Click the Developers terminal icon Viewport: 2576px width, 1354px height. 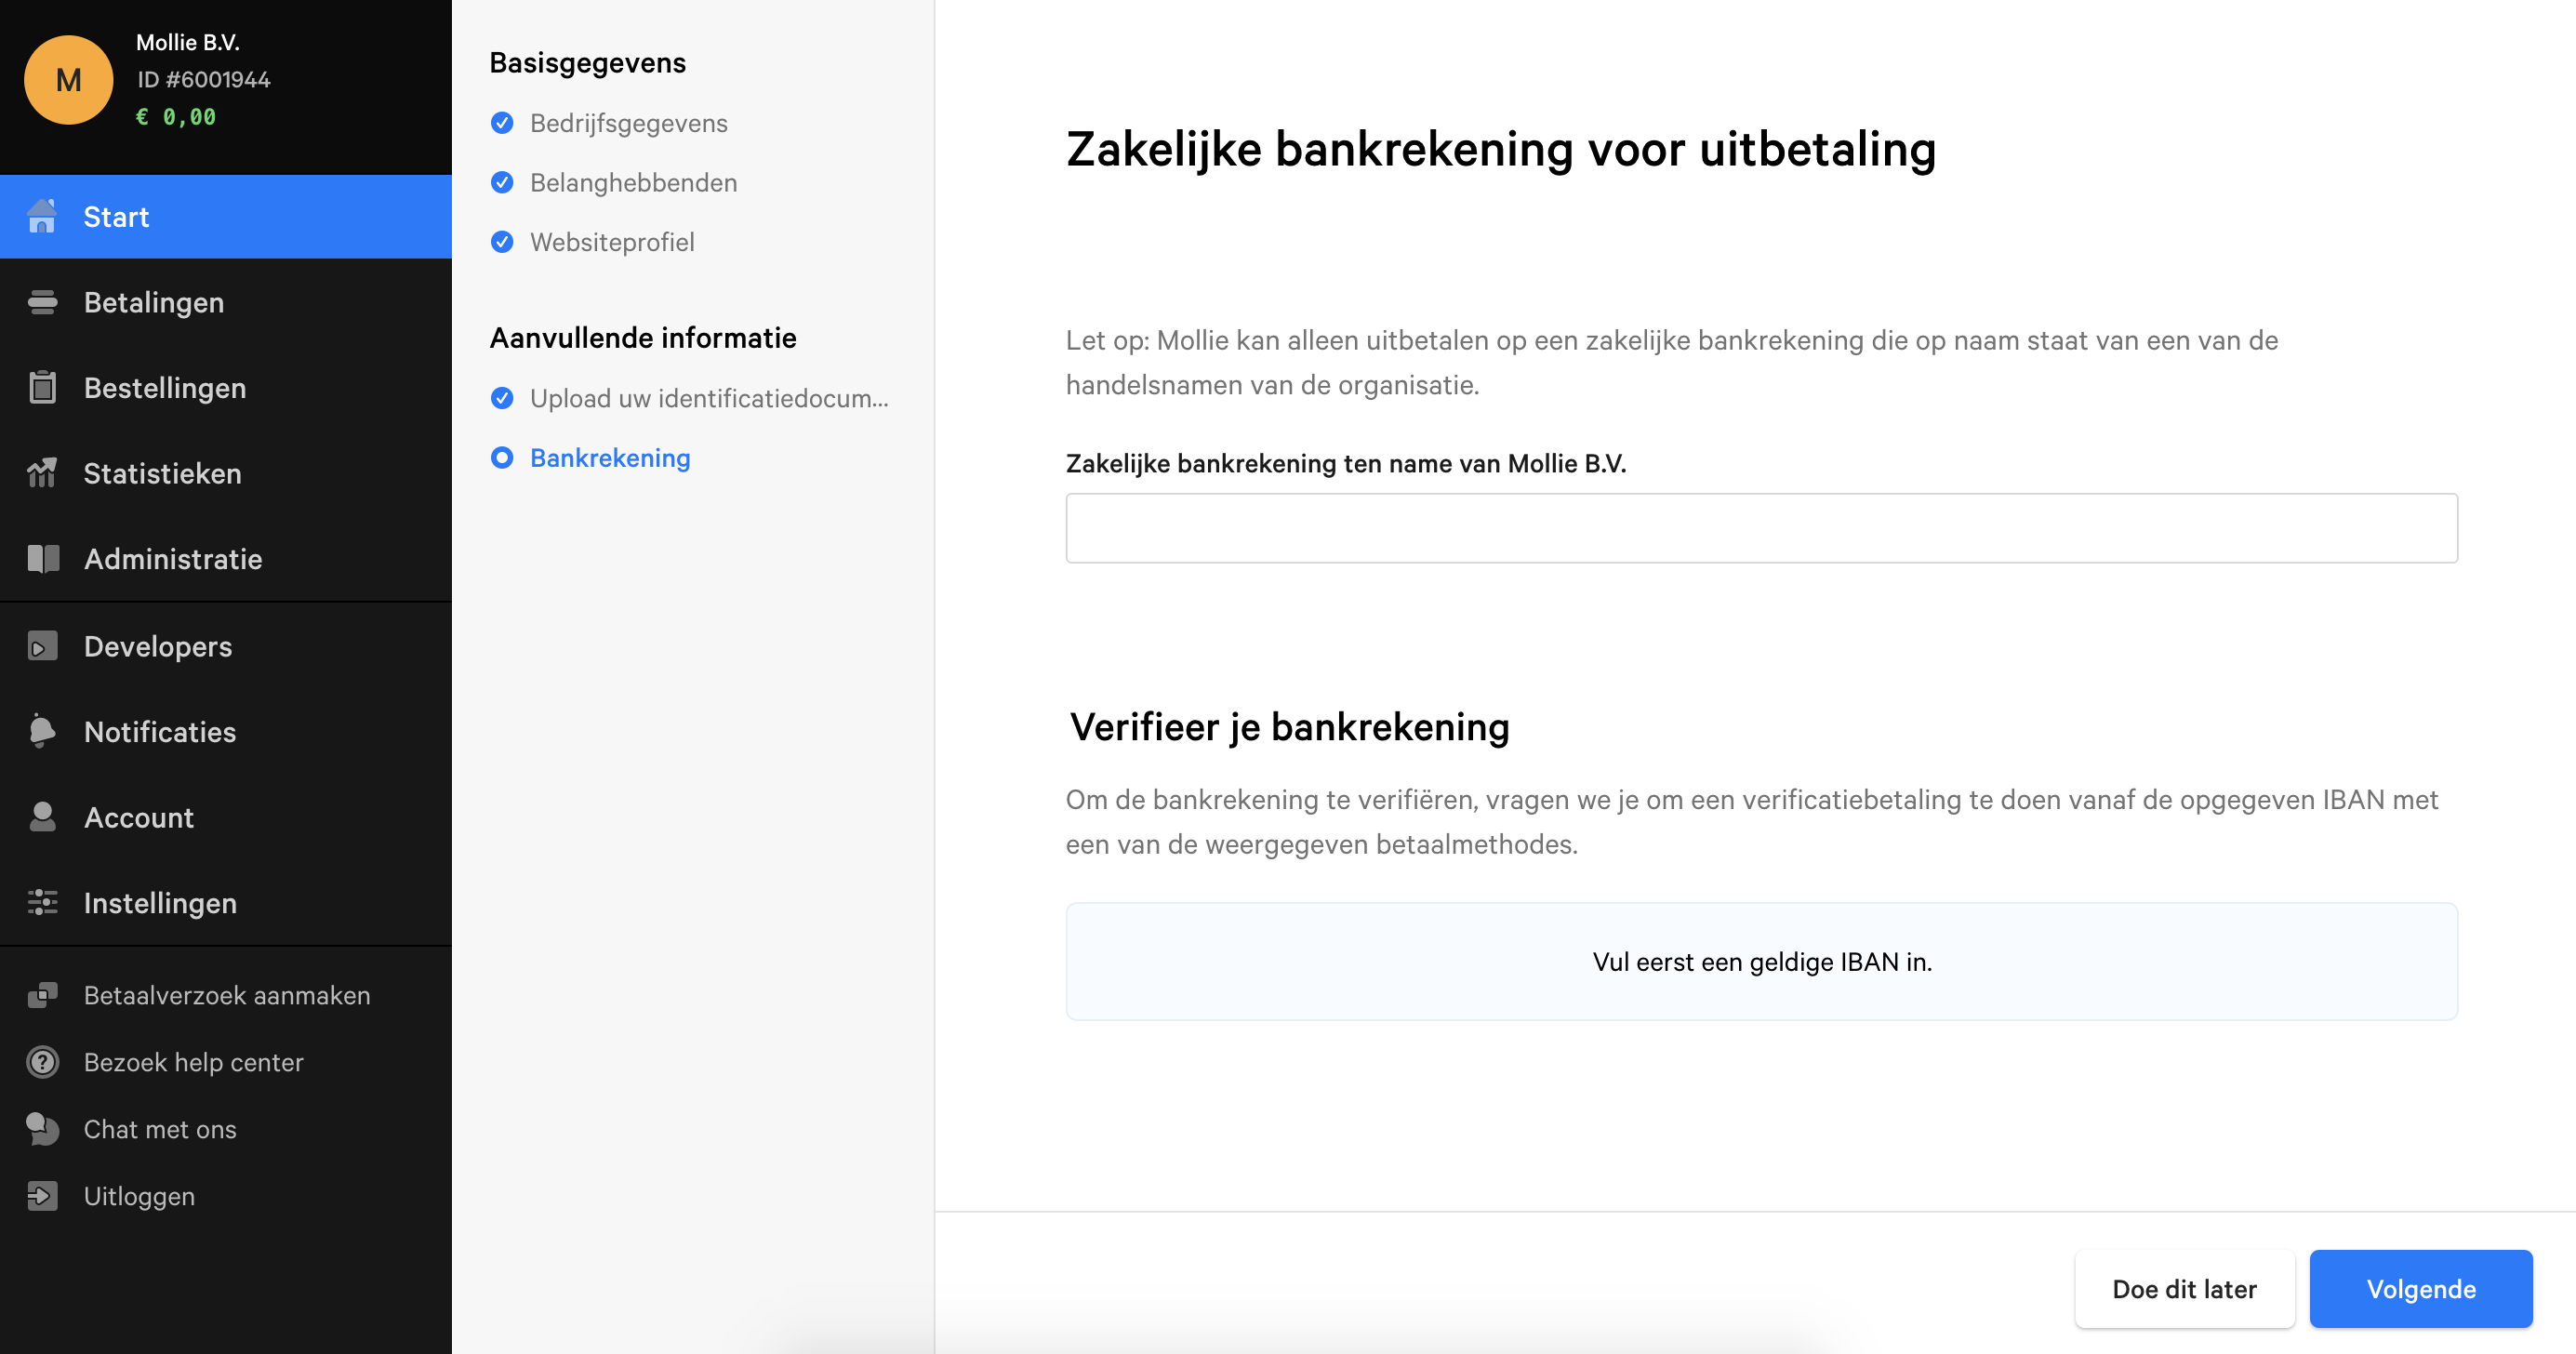click(x=42, y=646)
